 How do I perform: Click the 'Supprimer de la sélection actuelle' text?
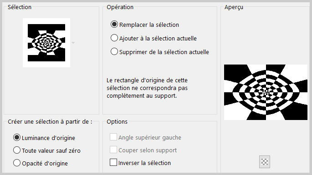(164, 52)
